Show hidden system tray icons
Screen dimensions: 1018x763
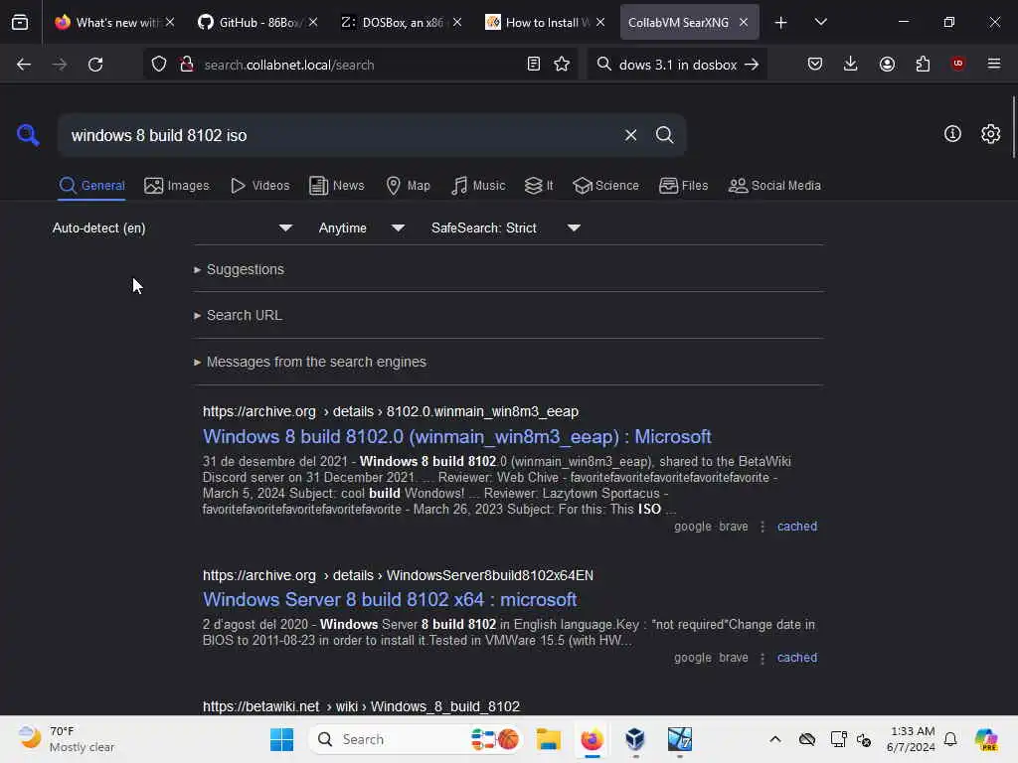pos(775,739)
